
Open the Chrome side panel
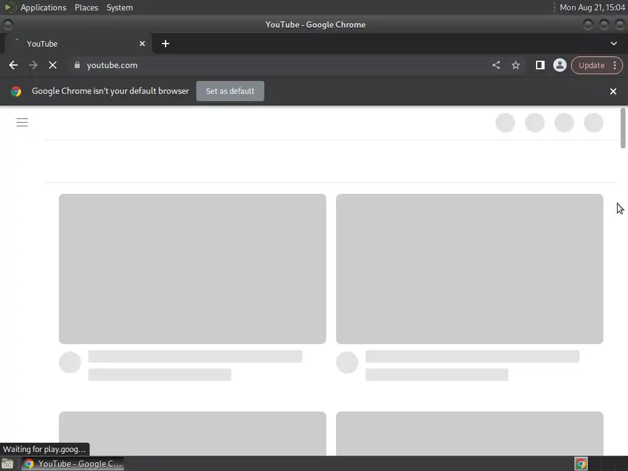[540, 65]
